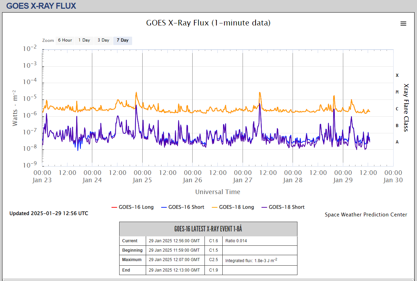Click the Universal Time axis label

217,192
